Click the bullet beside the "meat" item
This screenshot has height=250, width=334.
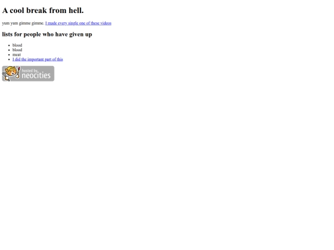[9, 55]
